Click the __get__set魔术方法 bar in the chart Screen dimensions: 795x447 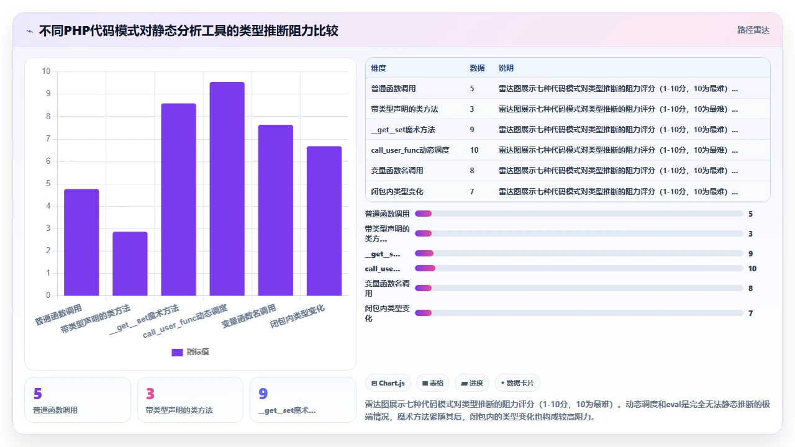(x=178, y=199)
